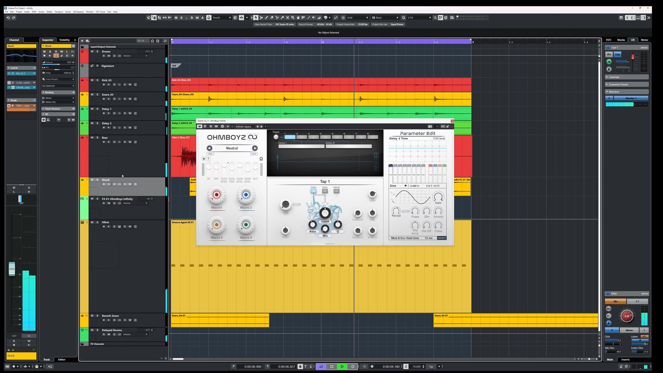
Task: Toggle the Cycle loop button in transport
Action: 321,366
